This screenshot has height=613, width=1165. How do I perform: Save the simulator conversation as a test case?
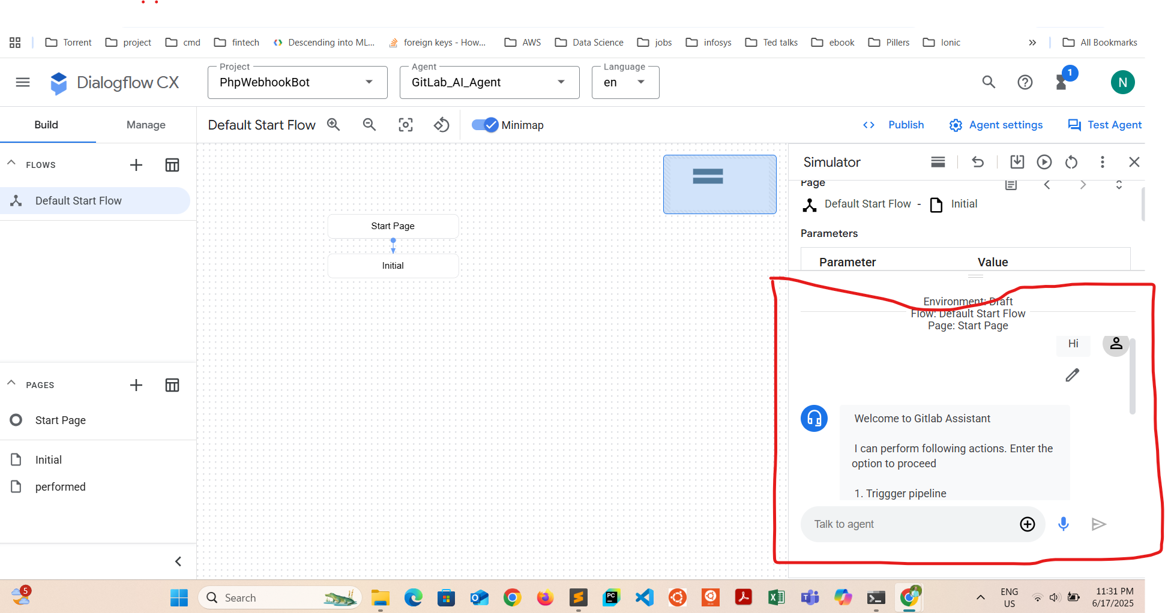[x=1017, y=162]
